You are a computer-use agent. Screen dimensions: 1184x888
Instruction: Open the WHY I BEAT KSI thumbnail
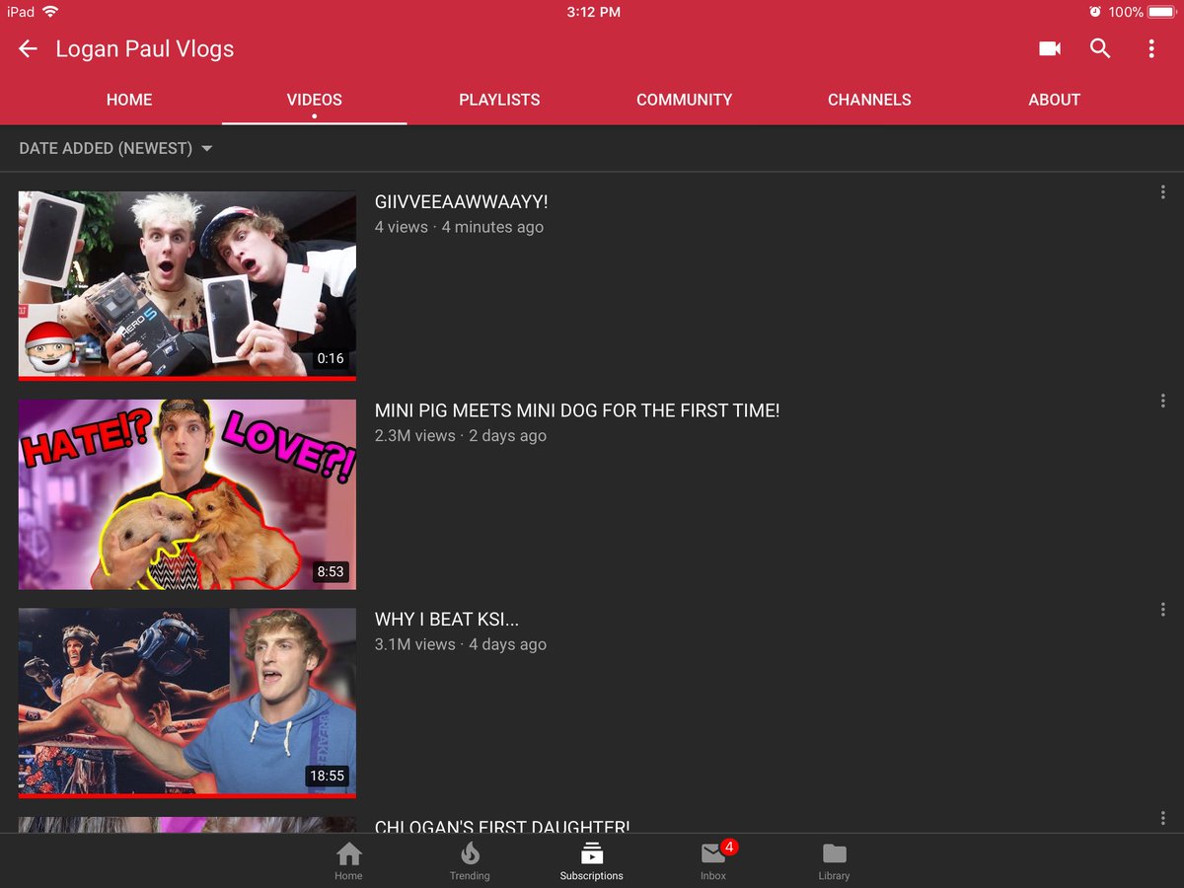[x=187, y=703]
